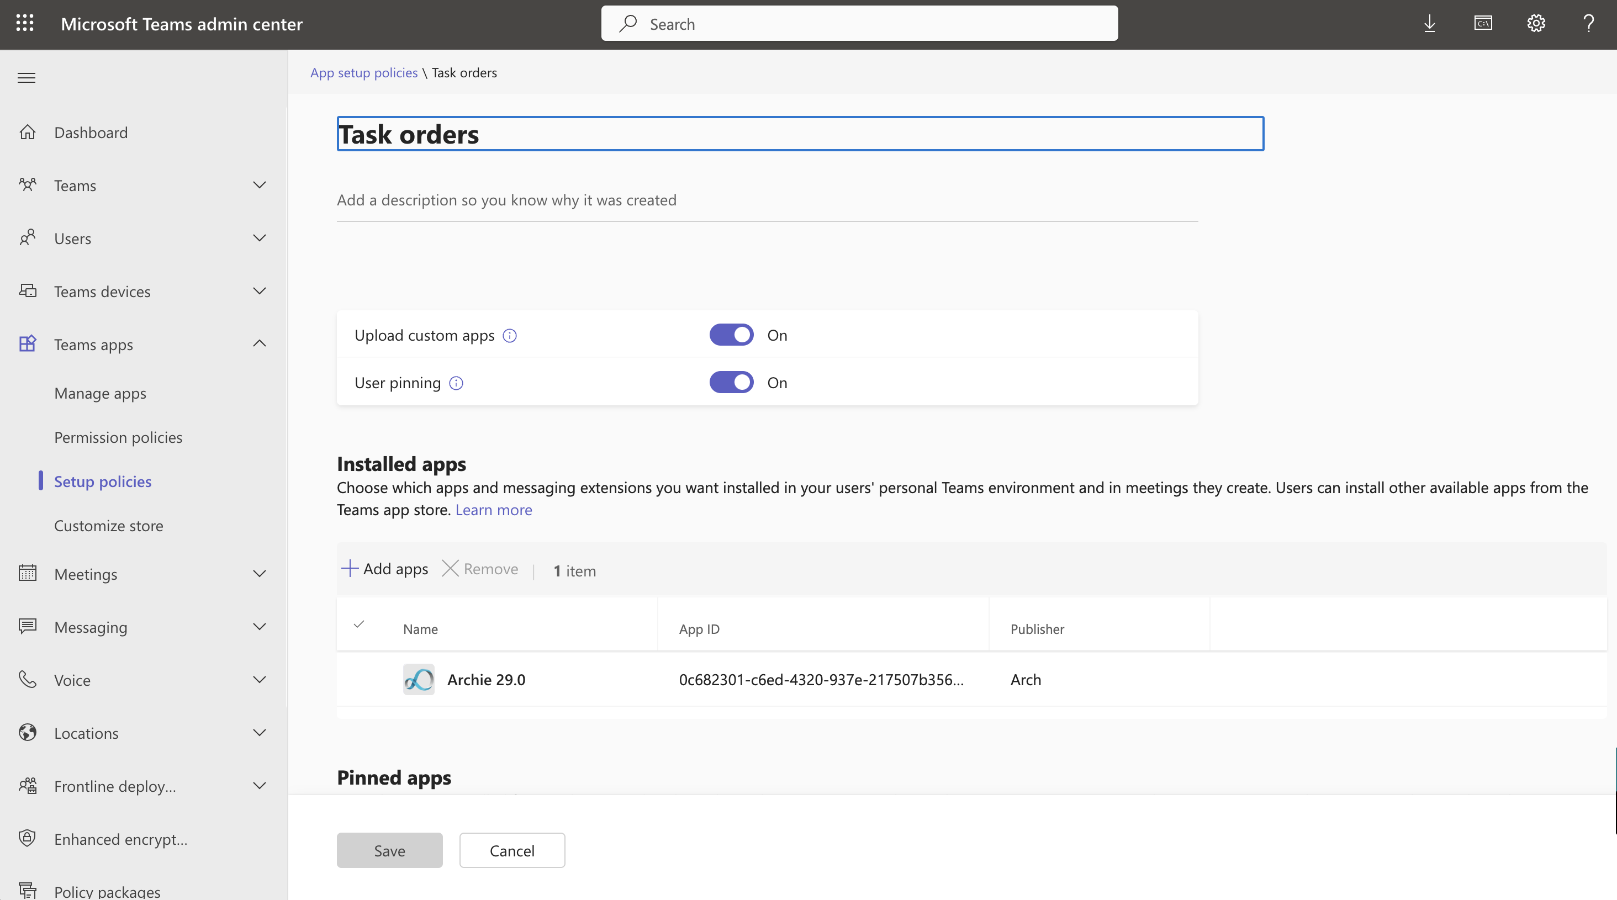Disable the User pinning toggle
Screen dimensions: 1617x900
(731, 383)
